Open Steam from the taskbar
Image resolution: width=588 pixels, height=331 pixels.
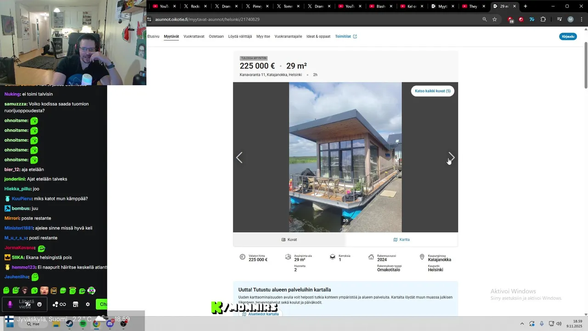69,324
